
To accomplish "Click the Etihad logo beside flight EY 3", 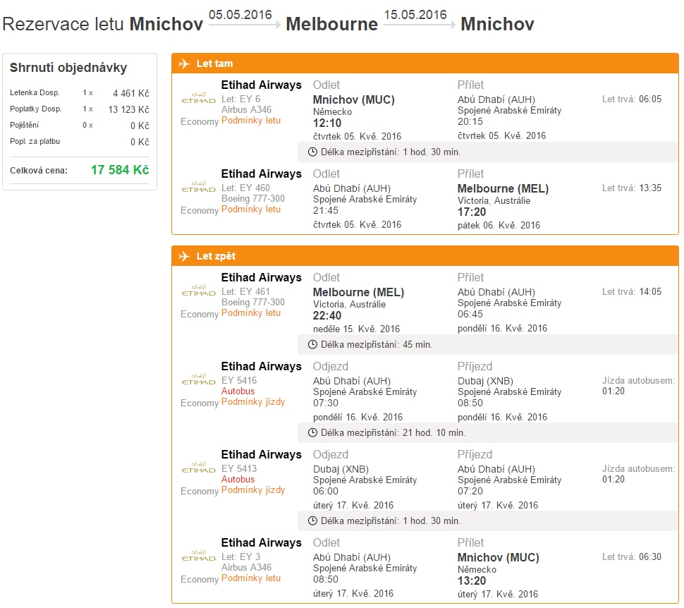I will pyautogui.click(x=198, y=556).
